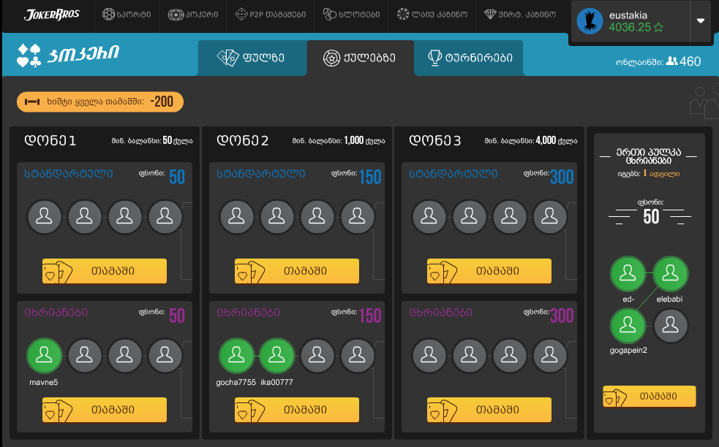Open ვირტ. კაზინო in top nav
The image size is (719, 447).
click(520, 15)
